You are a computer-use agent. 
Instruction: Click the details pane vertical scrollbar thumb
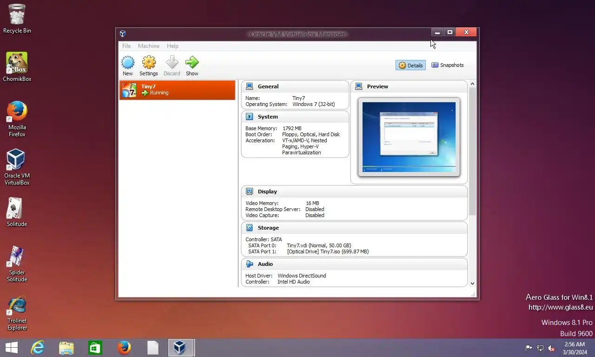(x=472, y=151)
